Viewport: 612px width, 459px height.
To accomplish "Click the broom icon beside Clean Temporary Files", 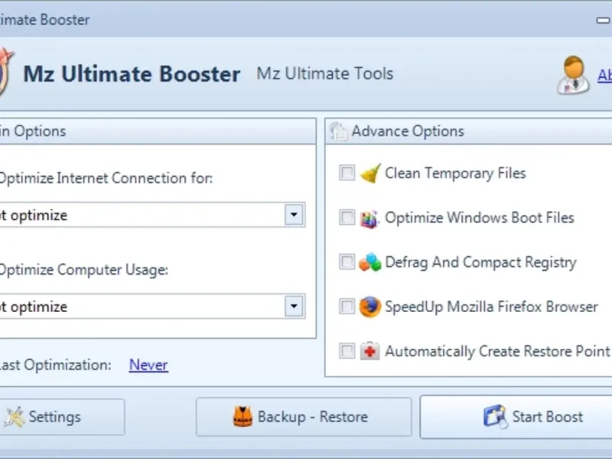I will [x=370, y=174].
